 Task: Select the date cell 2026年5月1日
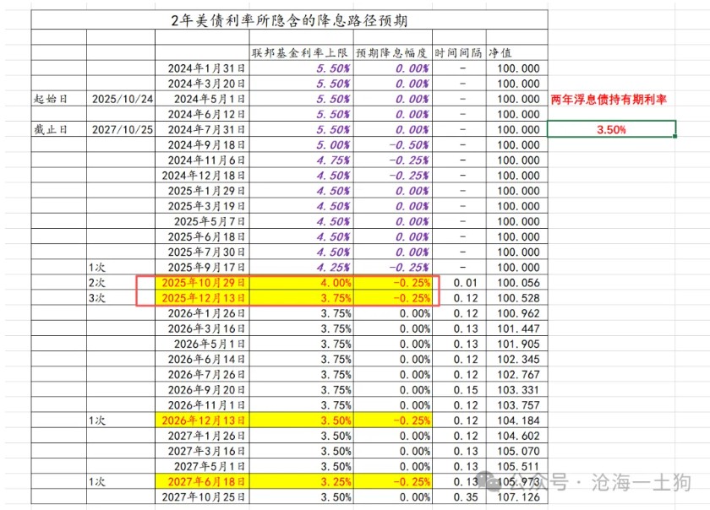pyautogui.click(x=202, y=344)
